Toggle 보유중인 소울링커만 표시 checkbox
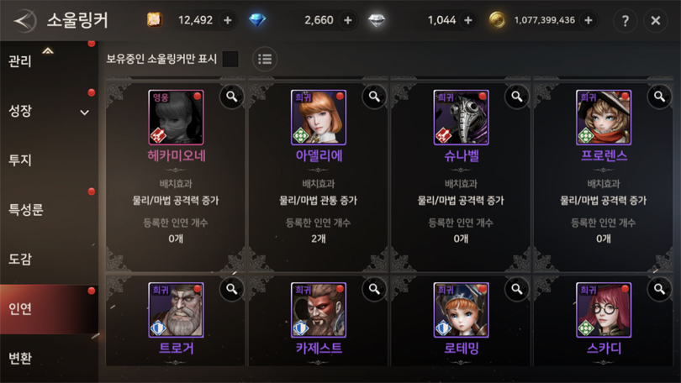 (230, 59)
